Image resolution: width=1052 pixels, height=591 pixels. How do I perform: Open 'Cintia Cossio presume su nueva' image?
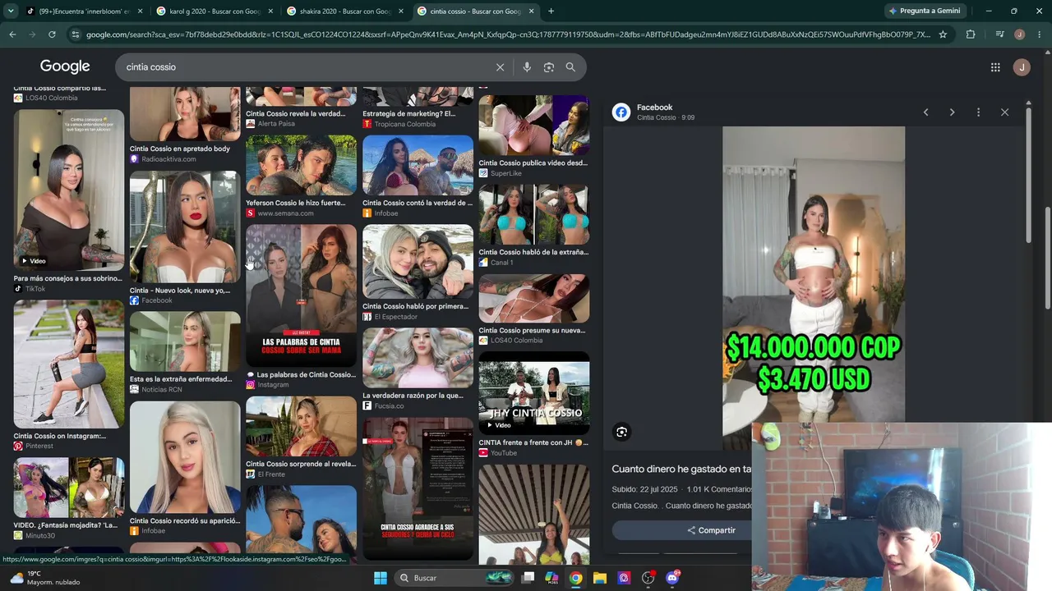pos(534,299)
